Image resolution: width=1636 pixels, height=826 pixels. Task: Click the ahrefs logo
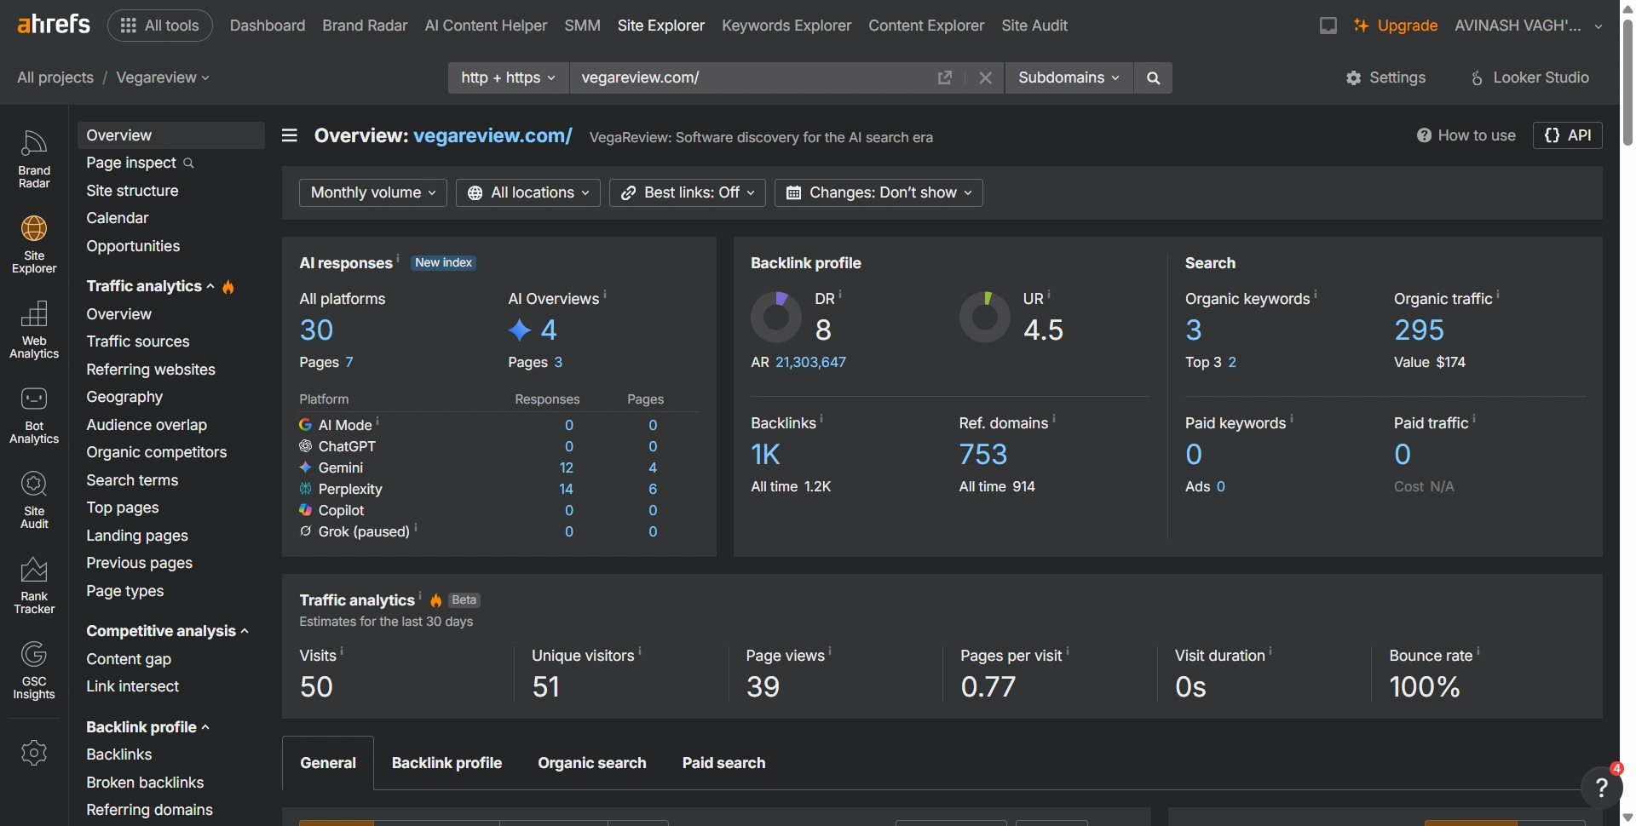(x=54, y=25)
